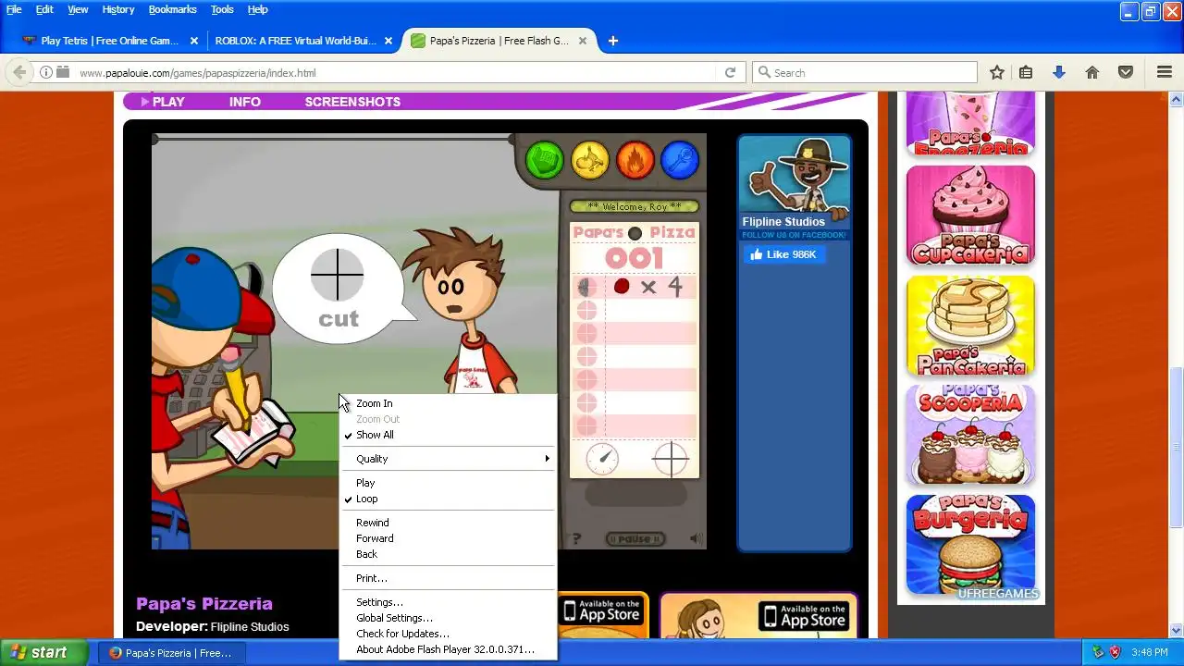Select Check for Updates... entry
Screen dimensions: 1184x666
[449, 634]
